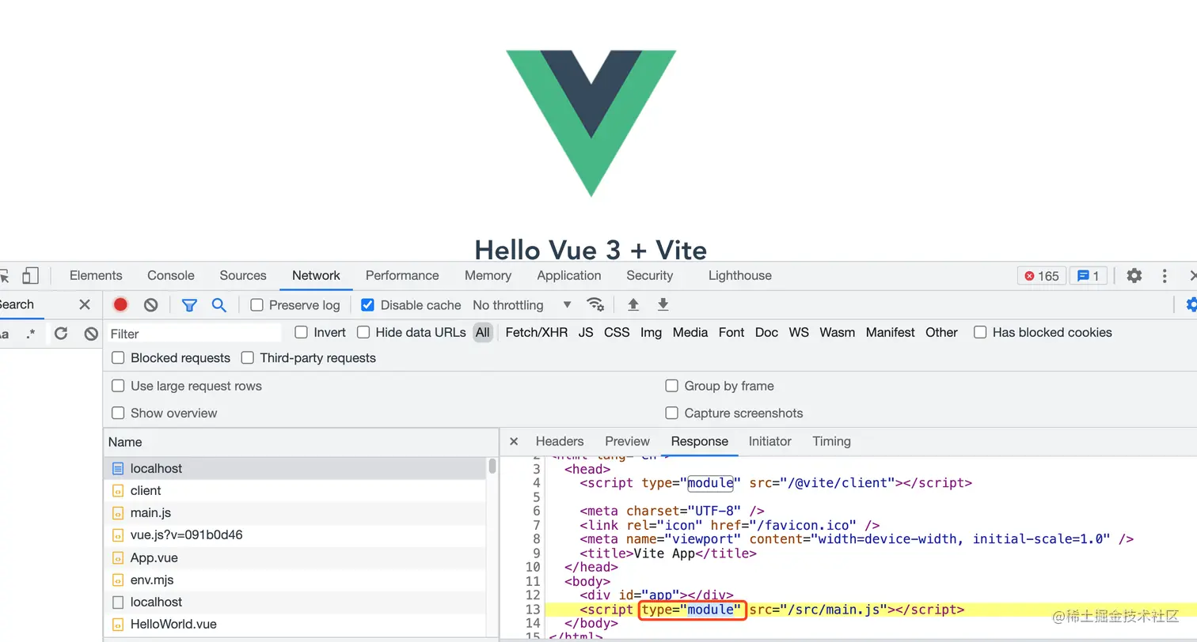Image resolution: width=1197 pixels, height=642 pixels.
Task: Select env.mjs request row
Action: [x=295, y=580]
